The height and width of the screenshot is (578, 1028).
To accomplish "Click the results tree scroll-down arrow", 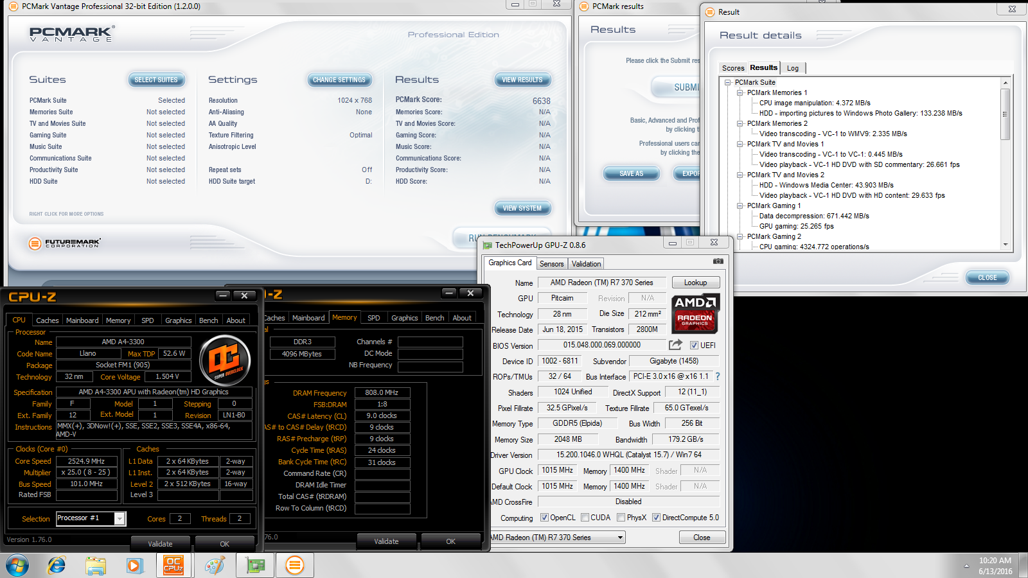I will pos(1005,245).
